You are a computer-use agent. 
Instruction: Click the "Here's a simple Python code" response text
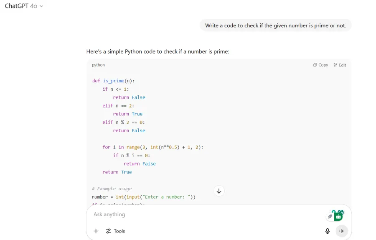[158, 52]
